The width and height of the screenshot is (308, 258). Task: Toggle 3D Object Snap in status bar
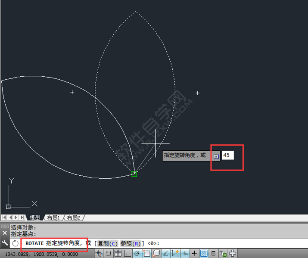click(x=156, y=253)
